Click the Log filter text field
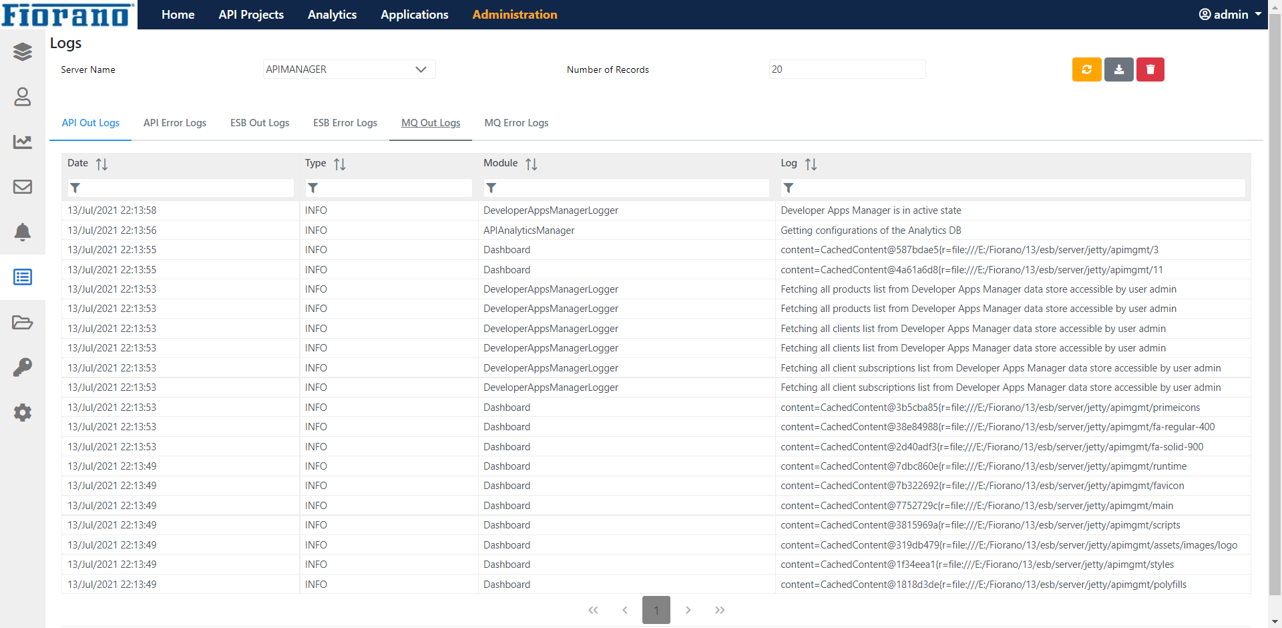 pos(1013,188)
